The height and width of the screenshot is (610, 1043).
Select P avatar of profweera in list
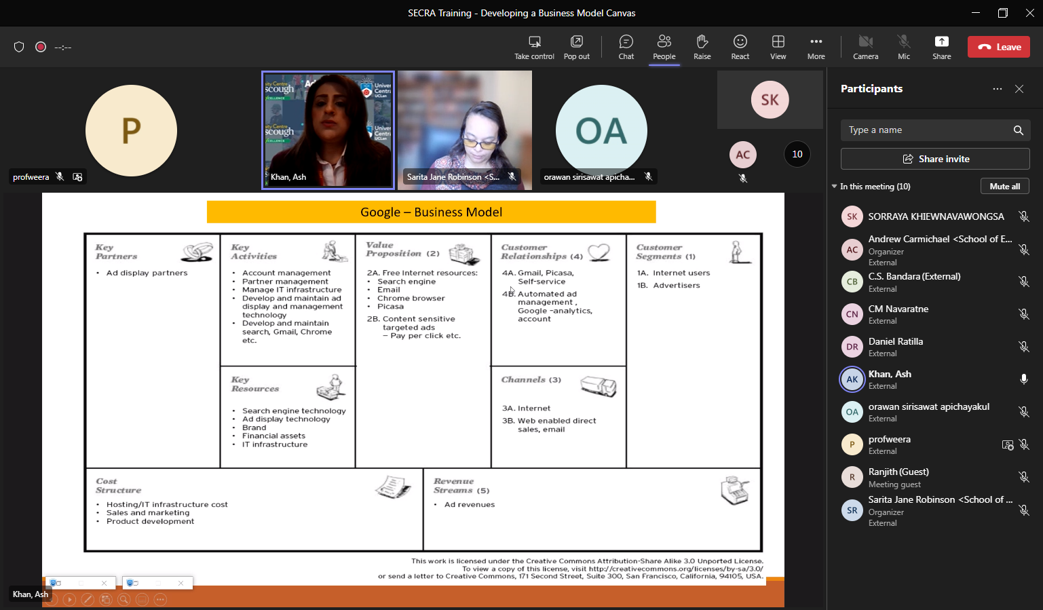852,444
